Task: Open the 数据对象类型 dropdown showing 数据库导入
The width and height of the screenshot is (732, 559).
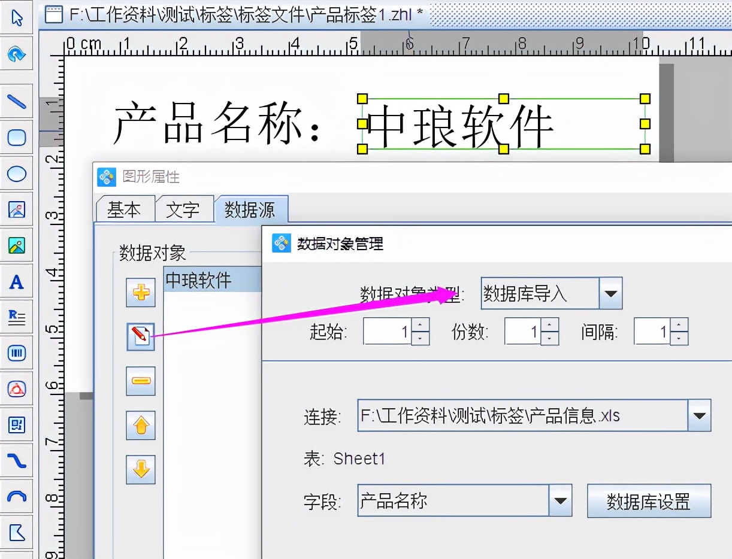Action: pos(611,293)
